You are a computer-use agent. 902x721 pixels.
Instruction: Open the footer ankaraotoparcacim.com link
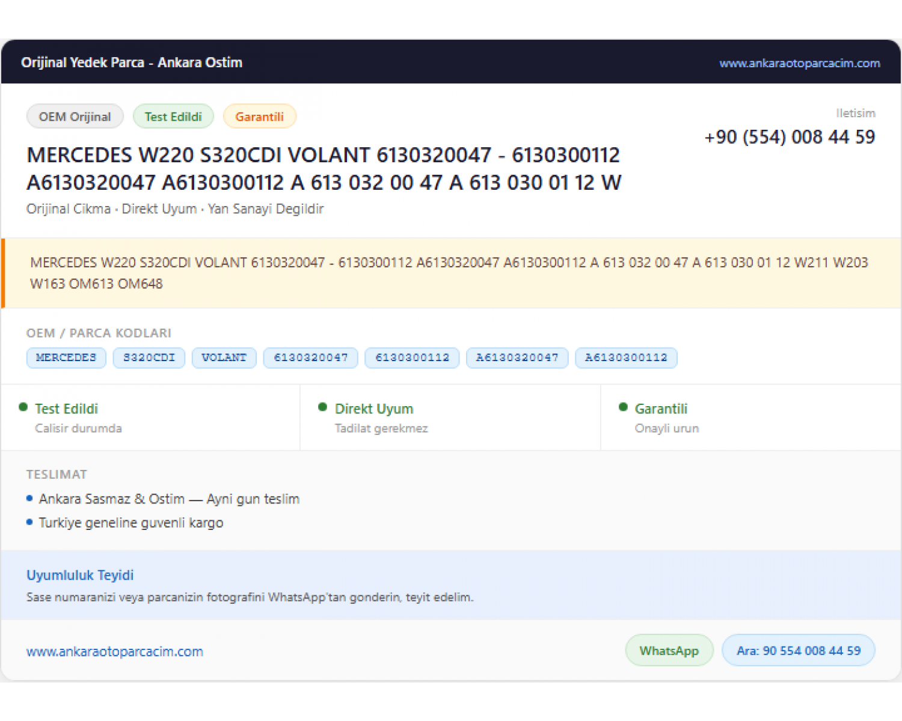coord(115,651)
